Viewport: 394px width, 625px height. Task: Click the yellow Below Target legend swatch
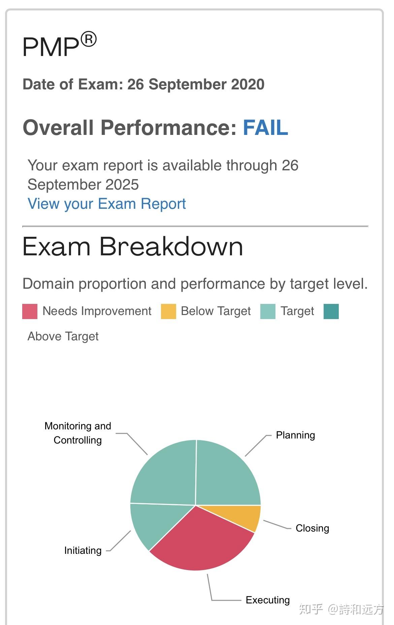tap(168, 311)
